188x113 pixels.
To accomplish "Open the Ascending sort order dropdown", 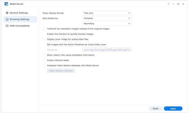I will pos(107,23).
